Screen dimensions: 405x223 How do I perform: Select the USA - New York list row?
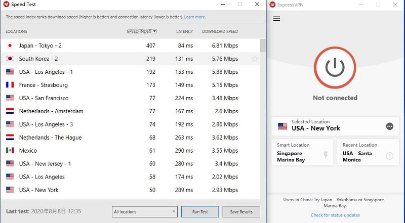coord(130,190)
